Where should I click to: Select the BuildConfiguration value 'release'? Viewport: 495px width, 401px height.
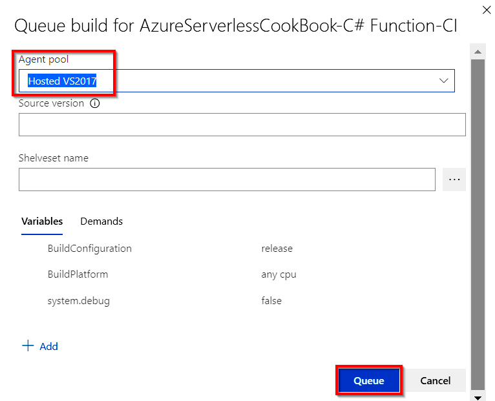click(277, 249)
